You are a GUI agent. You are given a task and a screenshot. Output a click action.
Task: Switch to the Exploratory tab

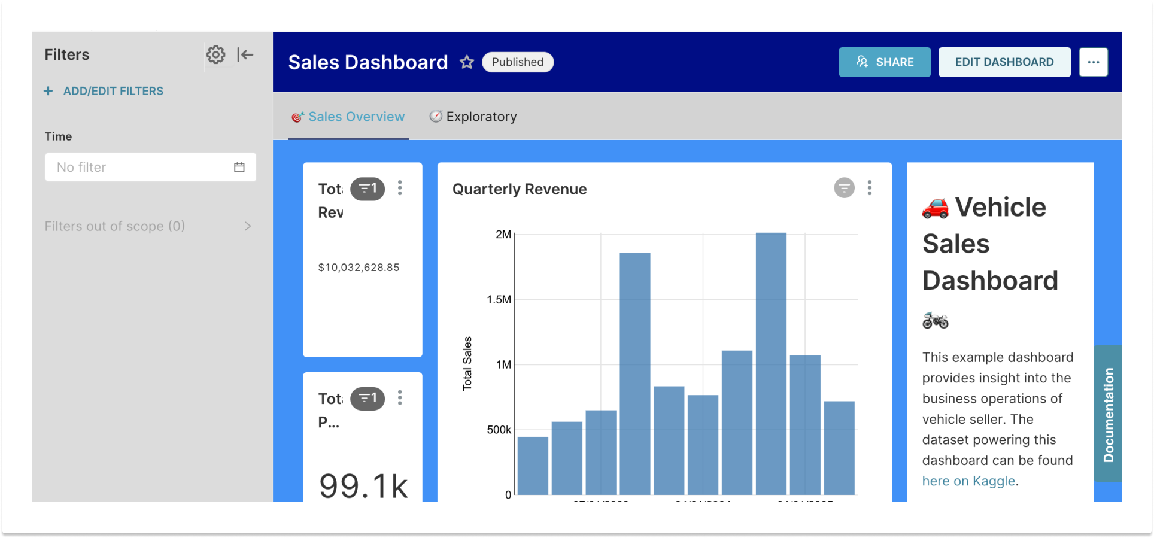click(x=473, y=117)
